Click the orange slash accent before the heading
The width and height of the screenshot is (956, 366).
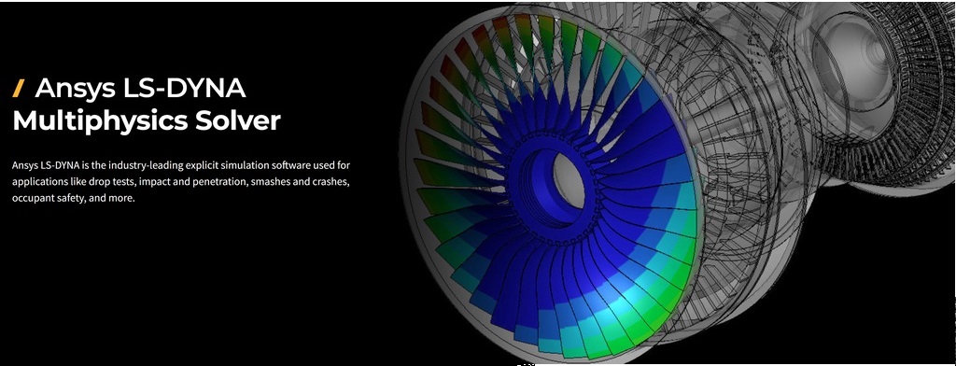19,89
